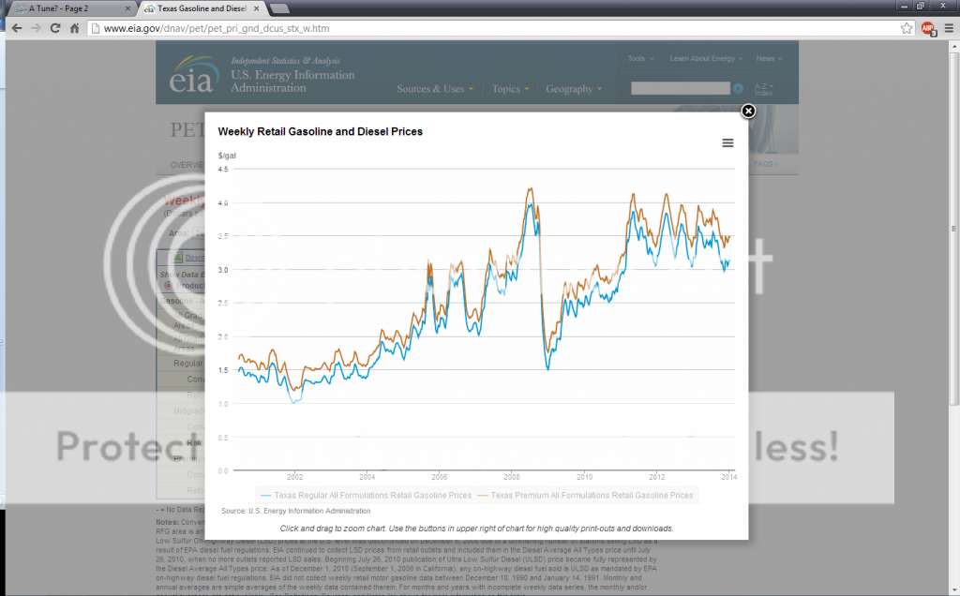This screenshot has height=596, width=960.
Task: Select the Product radio button behind the popup
Action: click(x=169, y=285)
